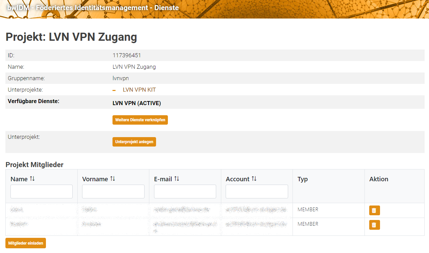This screenshot has width=429, height=253.
Task: Click Unterprojekt anlegen button
Action: 134,142
